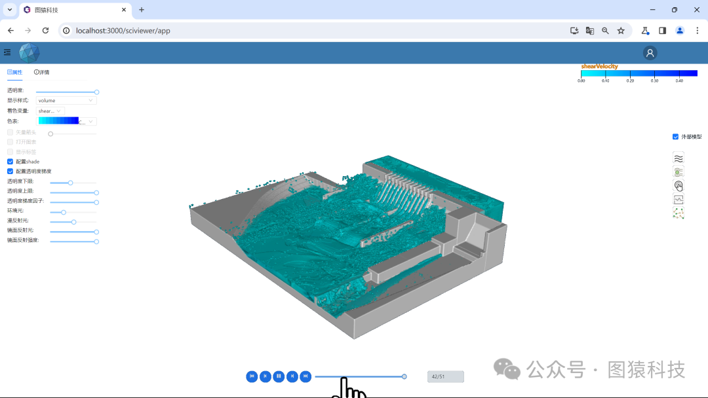Select the 图猿科技 browser tab
This screenshot has width=708, height=398.
tap(75, 10)
